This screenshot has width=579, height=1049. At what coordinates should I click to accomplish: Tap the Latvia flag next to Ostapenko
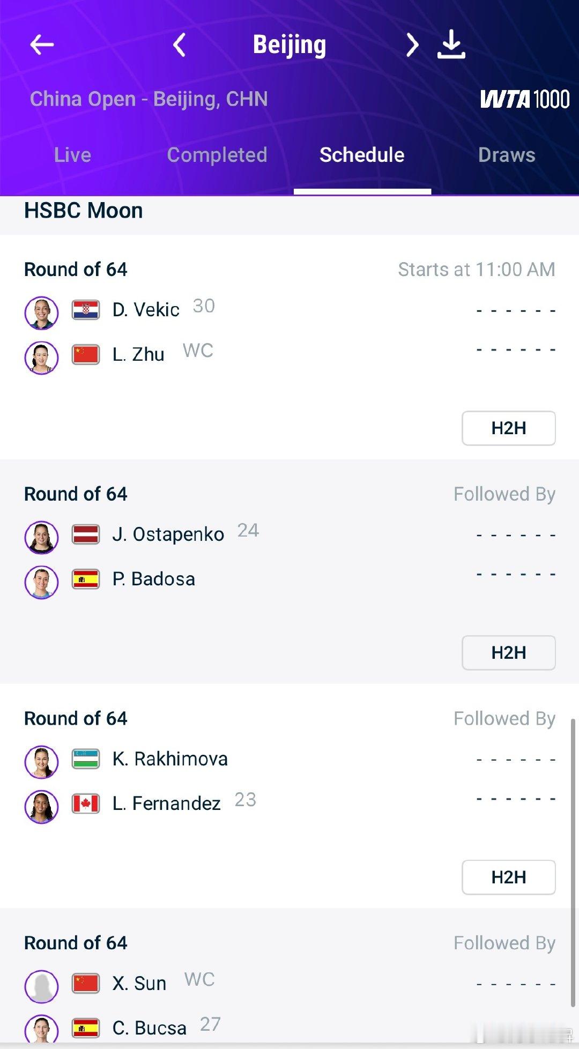click(x=86, y=534)
